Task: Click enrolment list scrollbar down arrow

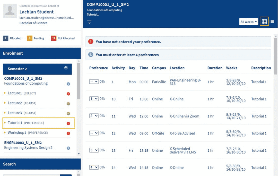Action: 79,154
